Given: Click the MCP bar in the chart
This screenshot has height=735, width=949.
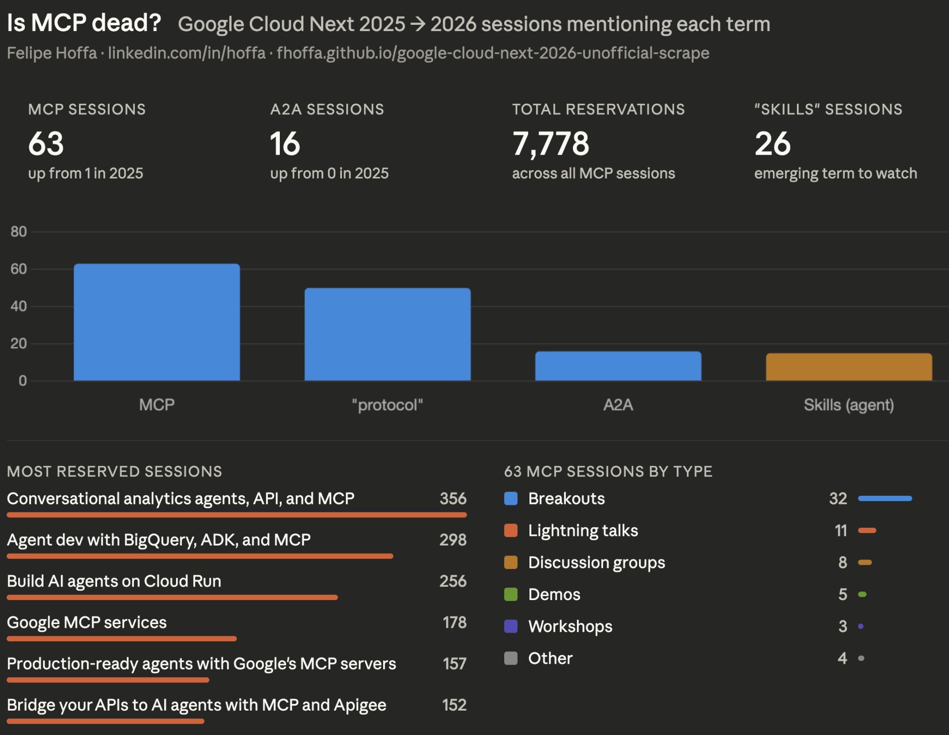Looking at the screenshot, I should [157, 321].
